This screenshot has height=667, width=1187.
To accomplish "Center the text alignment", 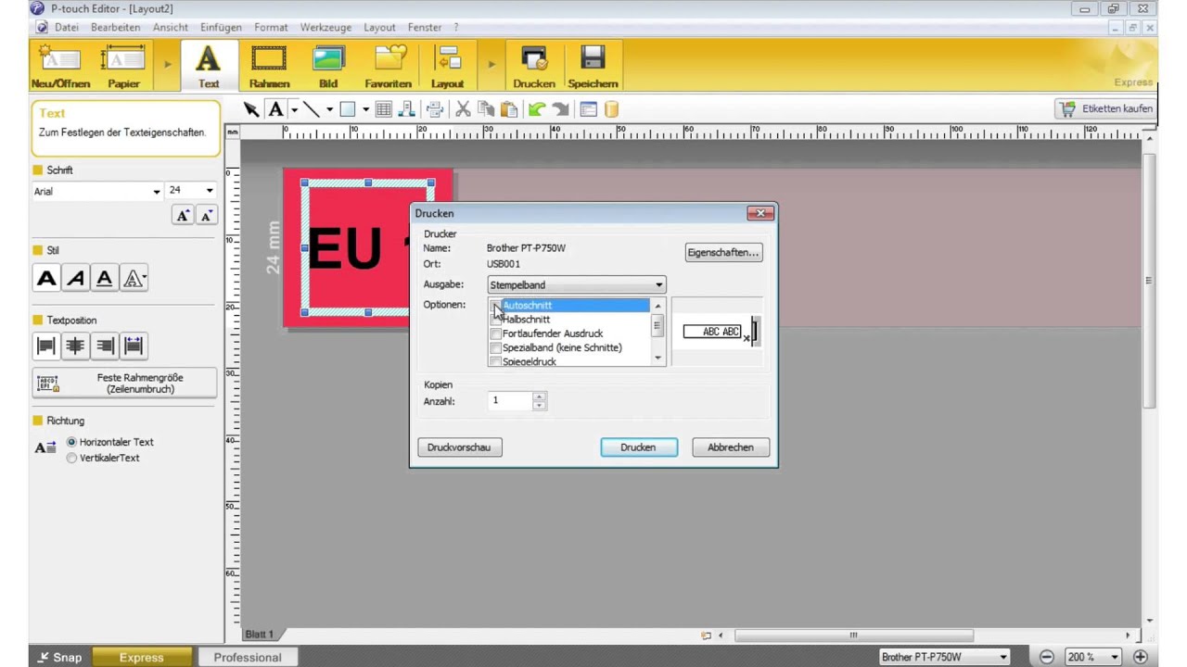I will [76, 346].
